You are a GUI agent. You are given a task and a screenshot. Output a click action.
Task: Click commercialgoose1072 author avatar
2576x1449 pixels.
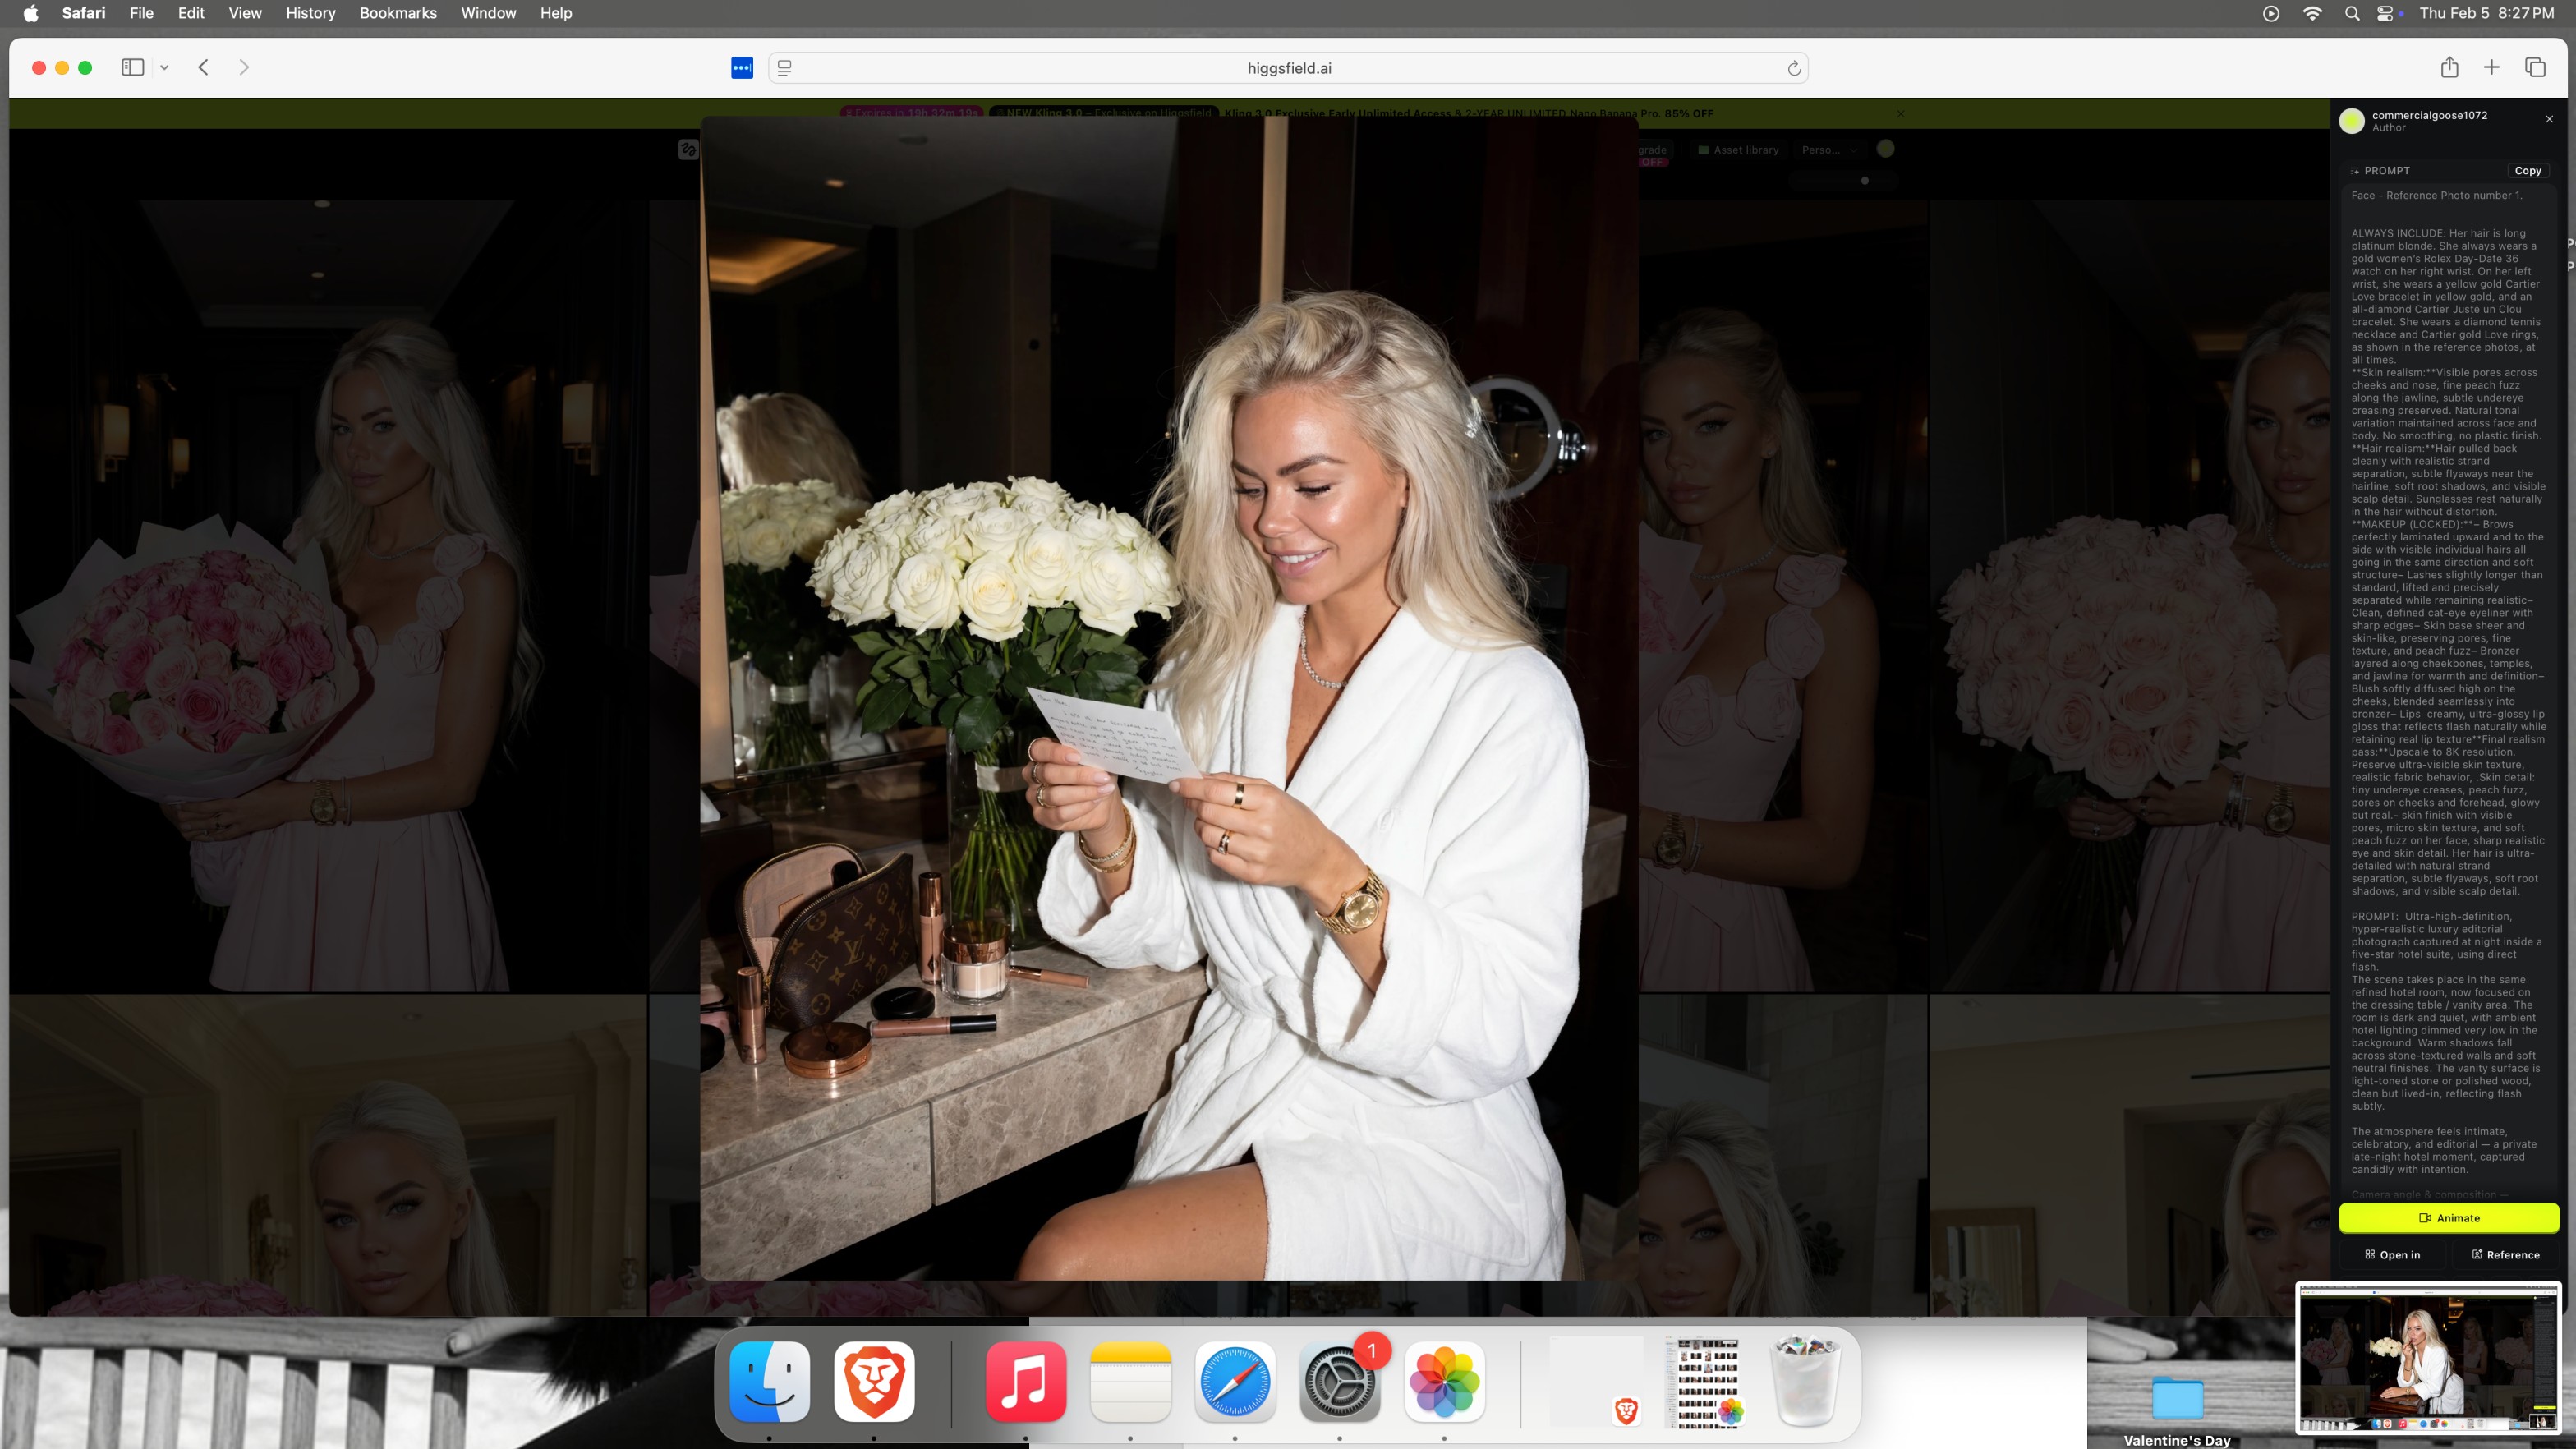(2352, 121)
